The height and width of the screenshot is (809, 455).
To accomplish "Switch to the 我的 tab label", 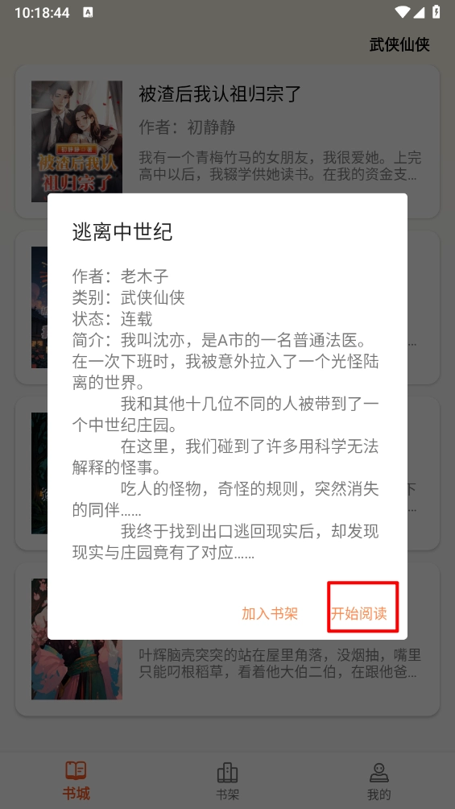I will [x=379, y=794].
